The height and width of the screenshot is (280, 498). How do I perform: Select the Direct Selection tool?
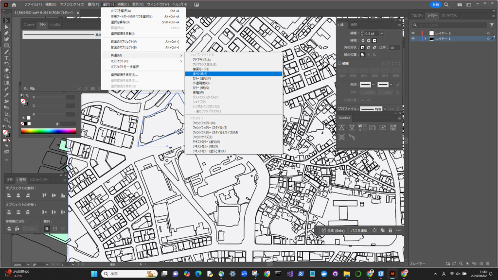click(x=6, y=27)
